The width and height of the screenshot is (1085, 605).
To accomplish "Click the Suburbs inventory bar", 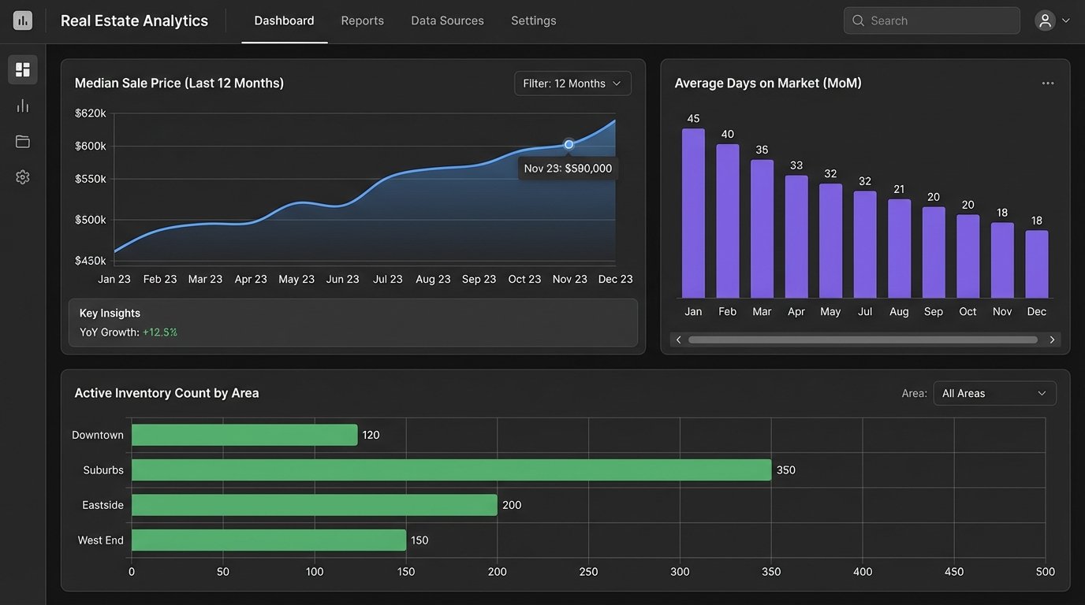I will coord(449,470).
